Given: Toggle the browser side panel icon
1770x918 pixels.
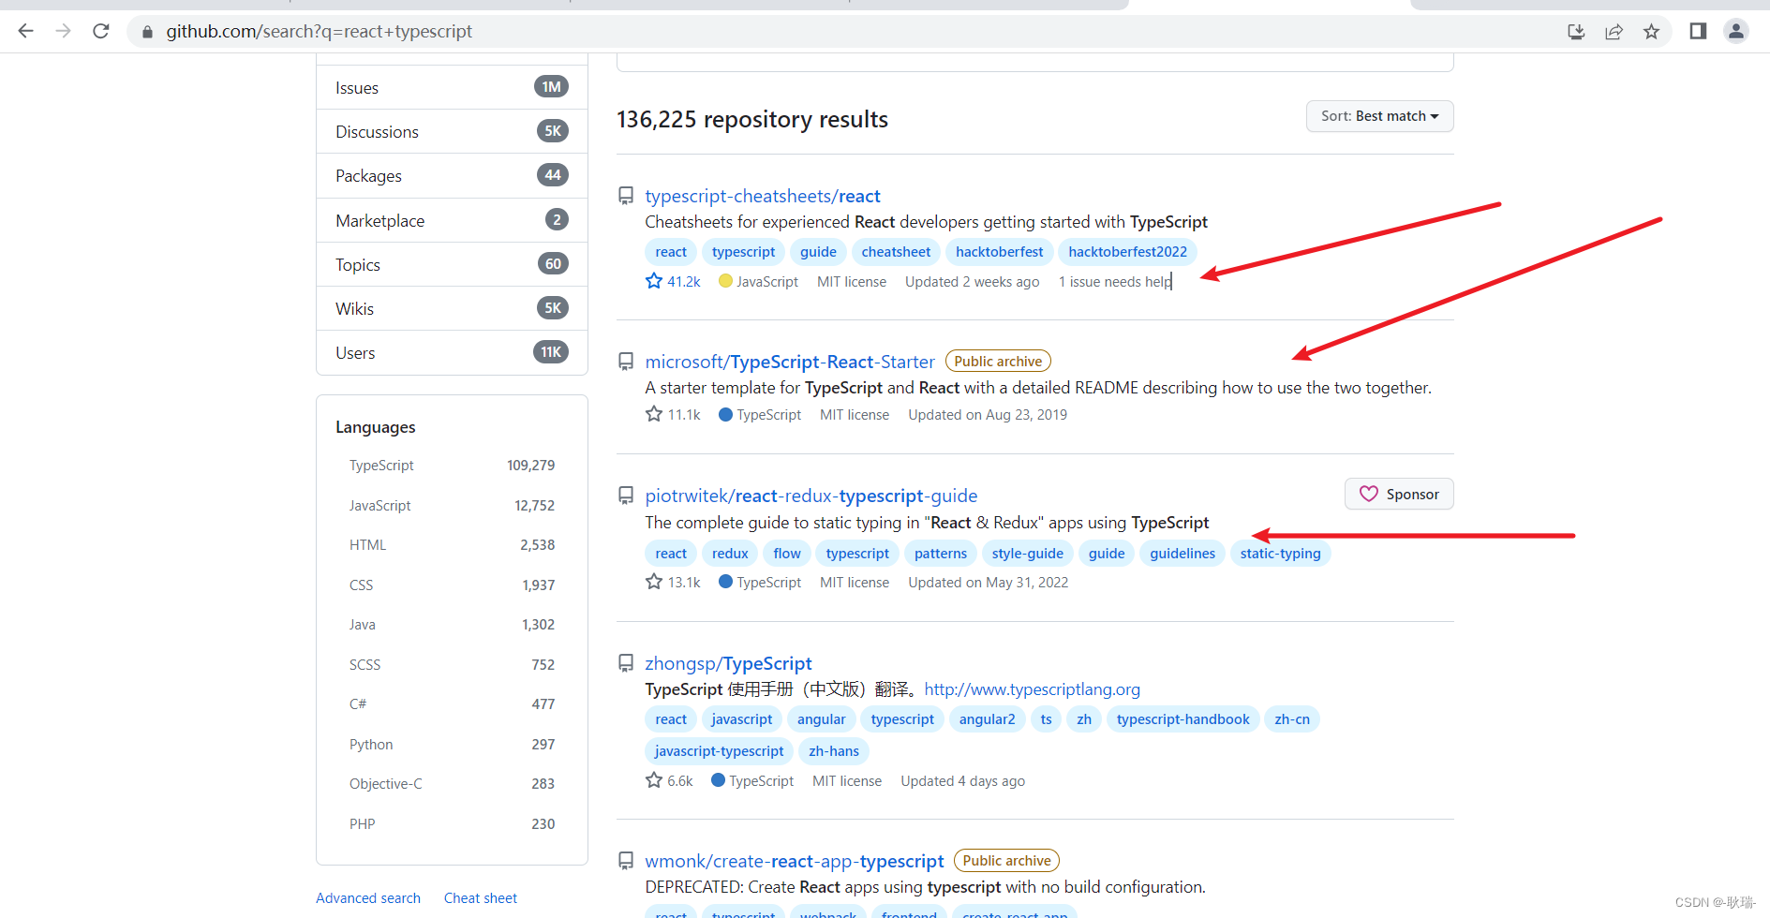Looking at the screenshot, I should tap(1698, 32).
